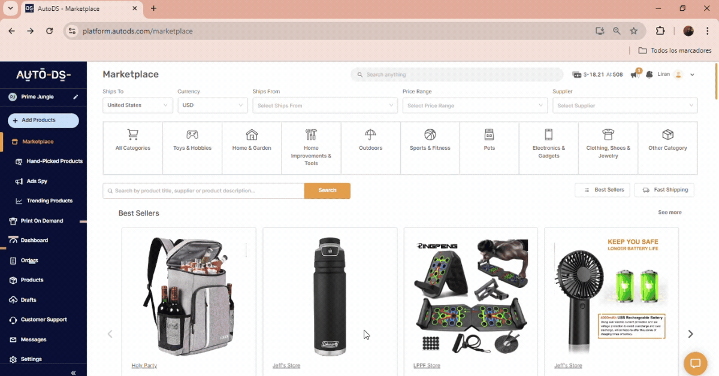Click the browser back arrow
Viewport: 719px width, 376px height.
(x=12, y=31)
